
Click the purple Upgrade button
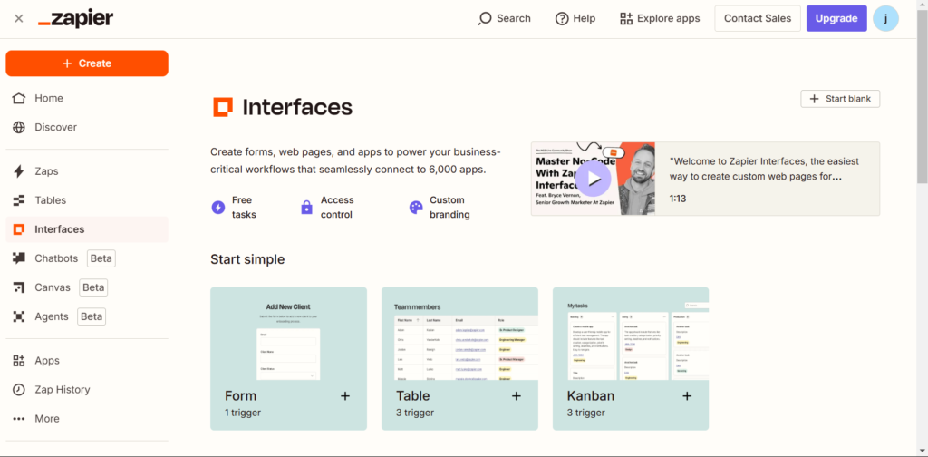pos(836,18)
